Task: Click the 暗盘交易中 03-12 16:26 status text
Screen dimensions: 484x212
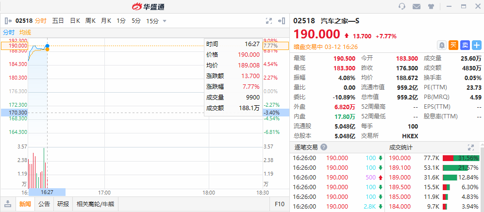Action: tap(326, 47)
